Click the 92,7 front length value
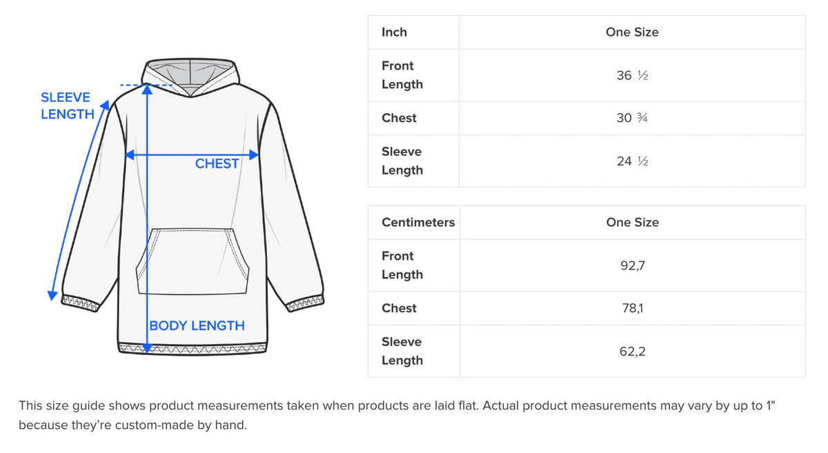Viewport: 828px width, 453px height. coord(631,265)
